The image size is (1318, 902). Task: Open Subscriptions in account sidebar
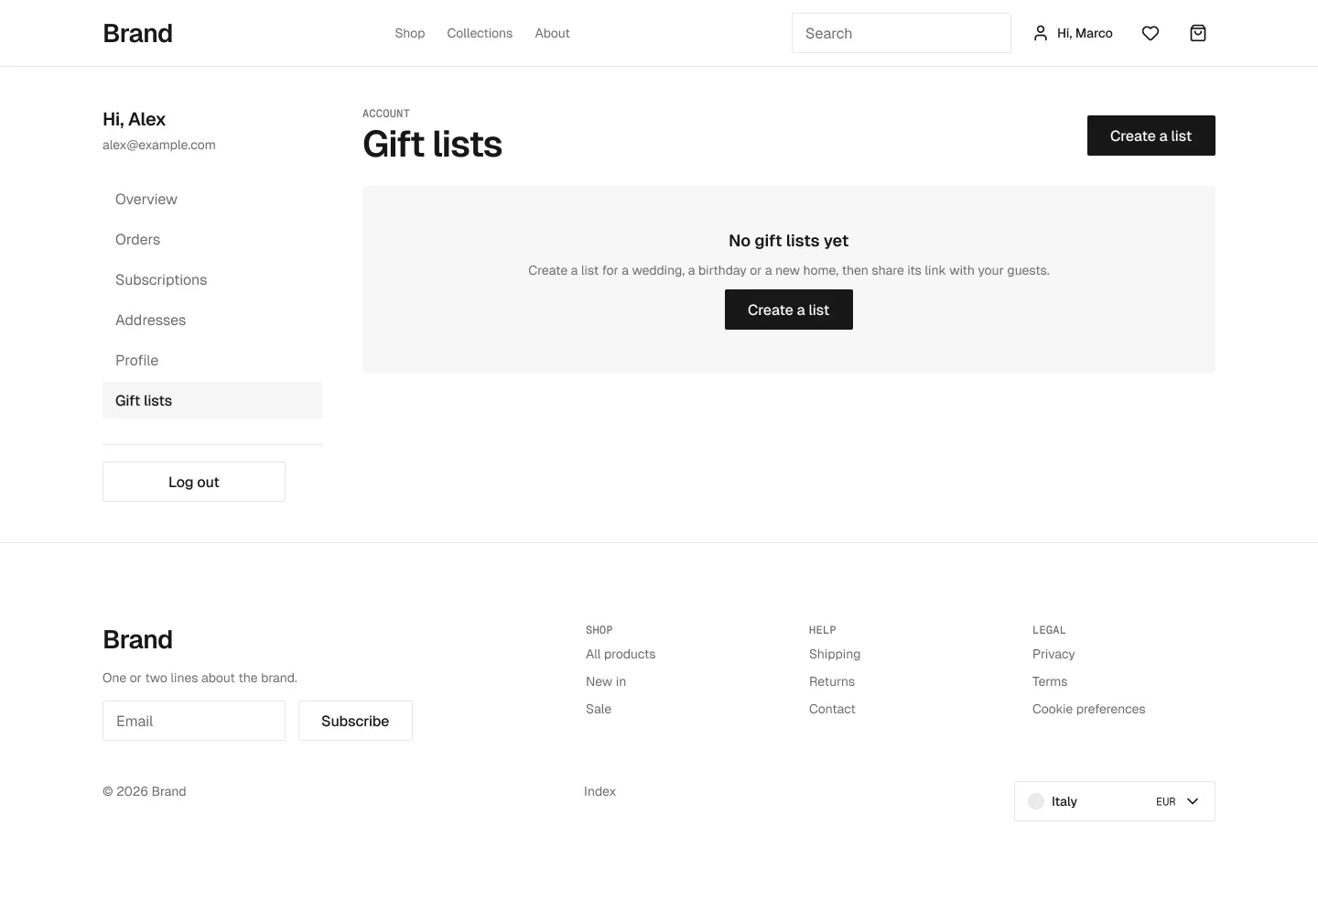point(212,279)
